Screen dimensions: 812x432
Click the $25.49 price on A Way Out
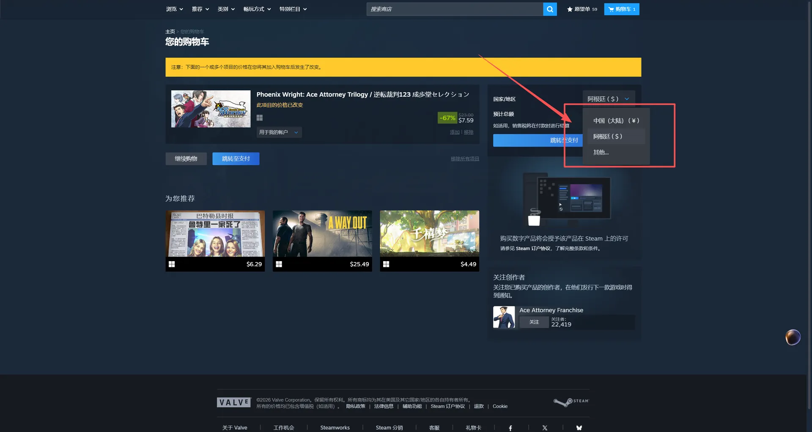[x=359, y=264]
